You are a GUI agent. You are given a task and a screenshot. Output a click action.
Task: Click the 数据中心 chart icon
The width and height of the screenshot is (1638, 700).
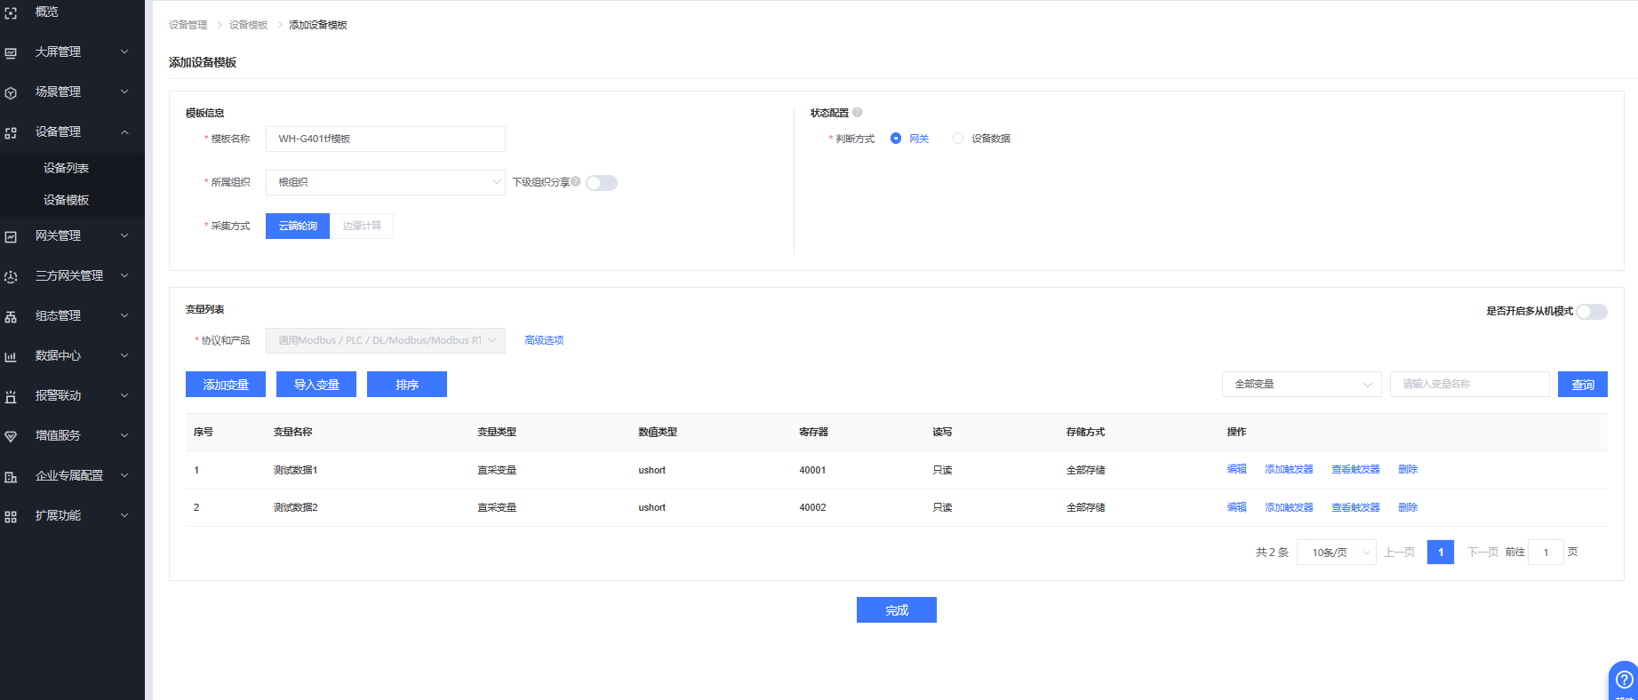pyautogui.click(x=11, y=356)
